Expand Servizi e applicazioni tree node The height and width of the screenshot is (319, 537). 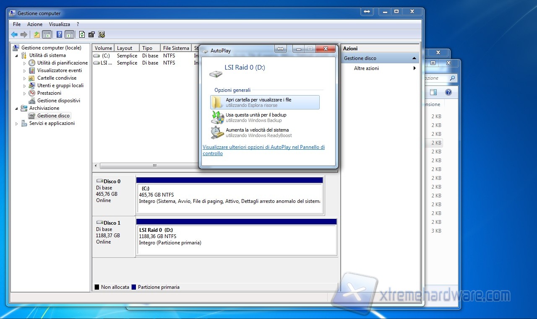17,124
